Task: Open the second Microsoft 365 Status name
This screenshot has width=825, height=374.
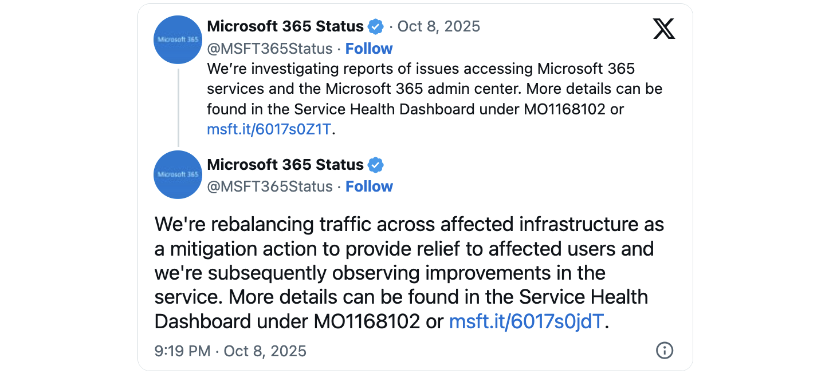Action: click(x=285, y=164)
